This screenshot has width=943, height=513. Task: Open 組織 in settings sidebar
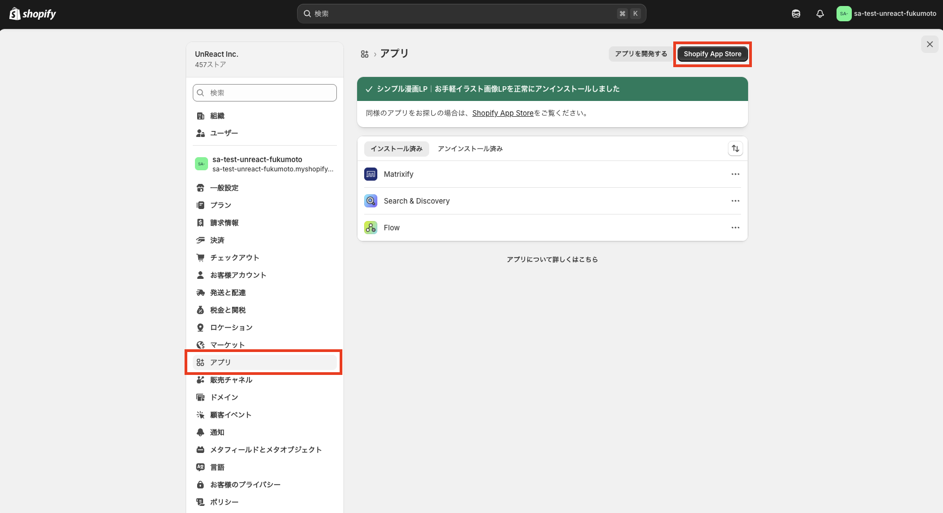pos(265,116)
